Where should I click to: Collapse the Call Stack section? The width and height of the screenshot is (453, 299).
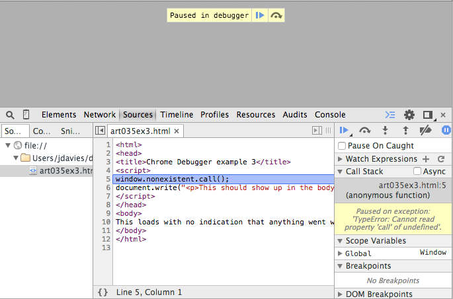coord(340,172)
